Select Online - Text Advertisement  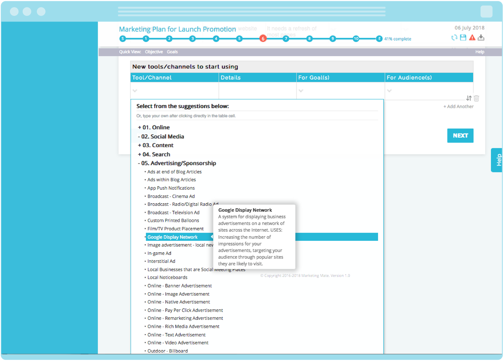coord(177,335)
